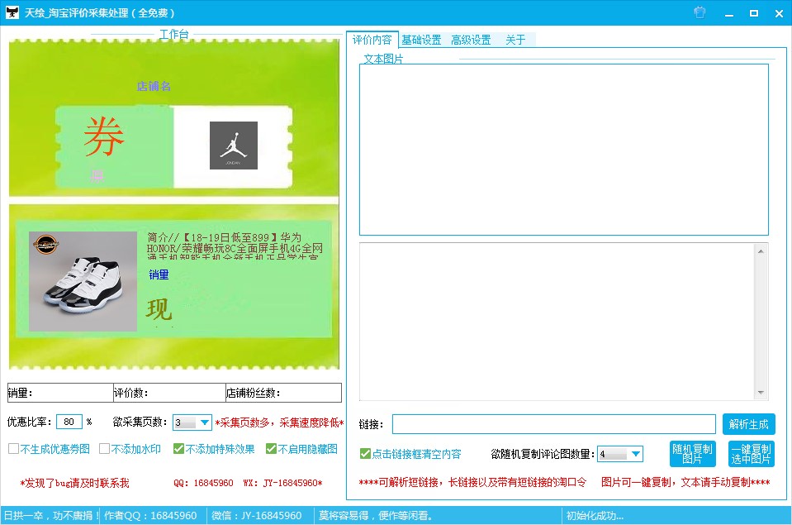Click the skin/shirt icon in title bar
The width and height of the screenshot is (792, 525).
[700, 12]
